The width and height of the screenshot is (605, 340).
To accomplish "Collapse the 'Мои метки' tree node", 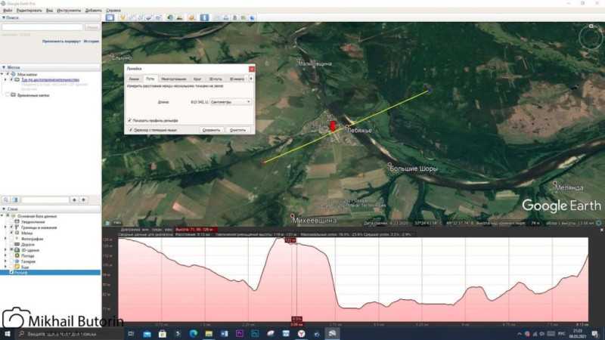I will click(2, 74).
